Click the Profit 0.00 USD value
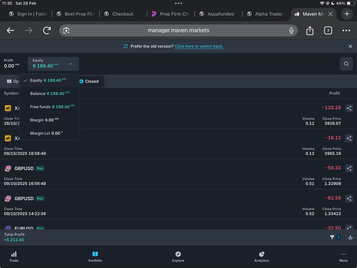This screenshot has width=357, height=268. pos(12,66)
